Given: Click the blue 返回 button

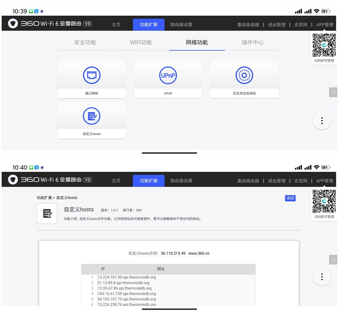Looking at the screenshot, I should [x=290, y=198].
